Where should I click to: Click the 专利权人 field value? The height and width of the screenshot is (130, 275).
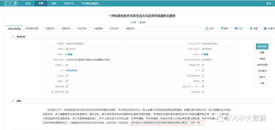point(67,65)
